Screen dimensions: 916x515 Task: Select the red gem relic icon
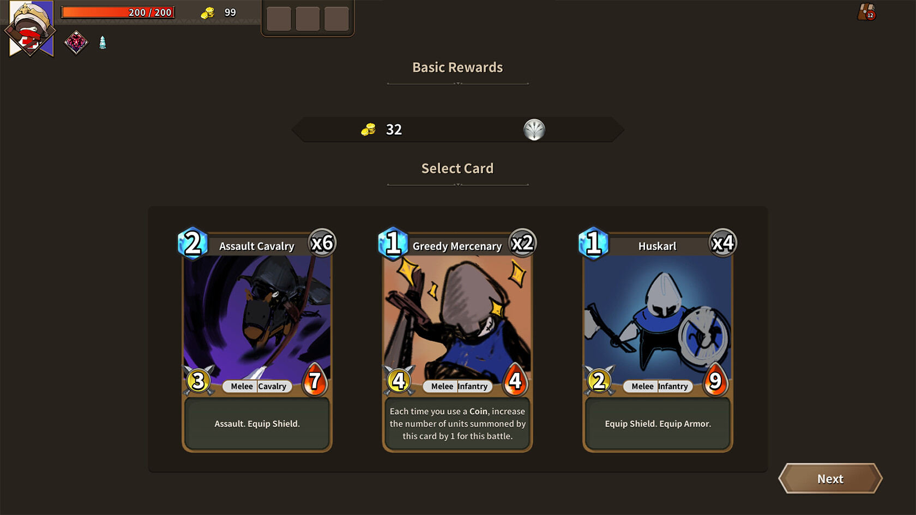pyautogui.click(x=76, y=43)
